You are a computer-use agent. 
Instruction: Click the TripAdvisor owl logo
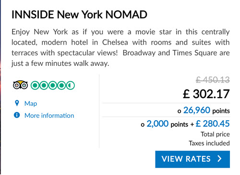[x=20, y=85]
